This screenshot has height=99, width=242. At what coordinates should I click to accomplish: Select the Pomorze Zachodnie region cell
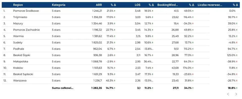(26, 30)
